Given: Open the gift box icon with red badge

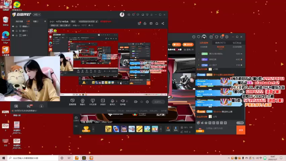Looking at the screenshot, I should (x=139, y=23).
